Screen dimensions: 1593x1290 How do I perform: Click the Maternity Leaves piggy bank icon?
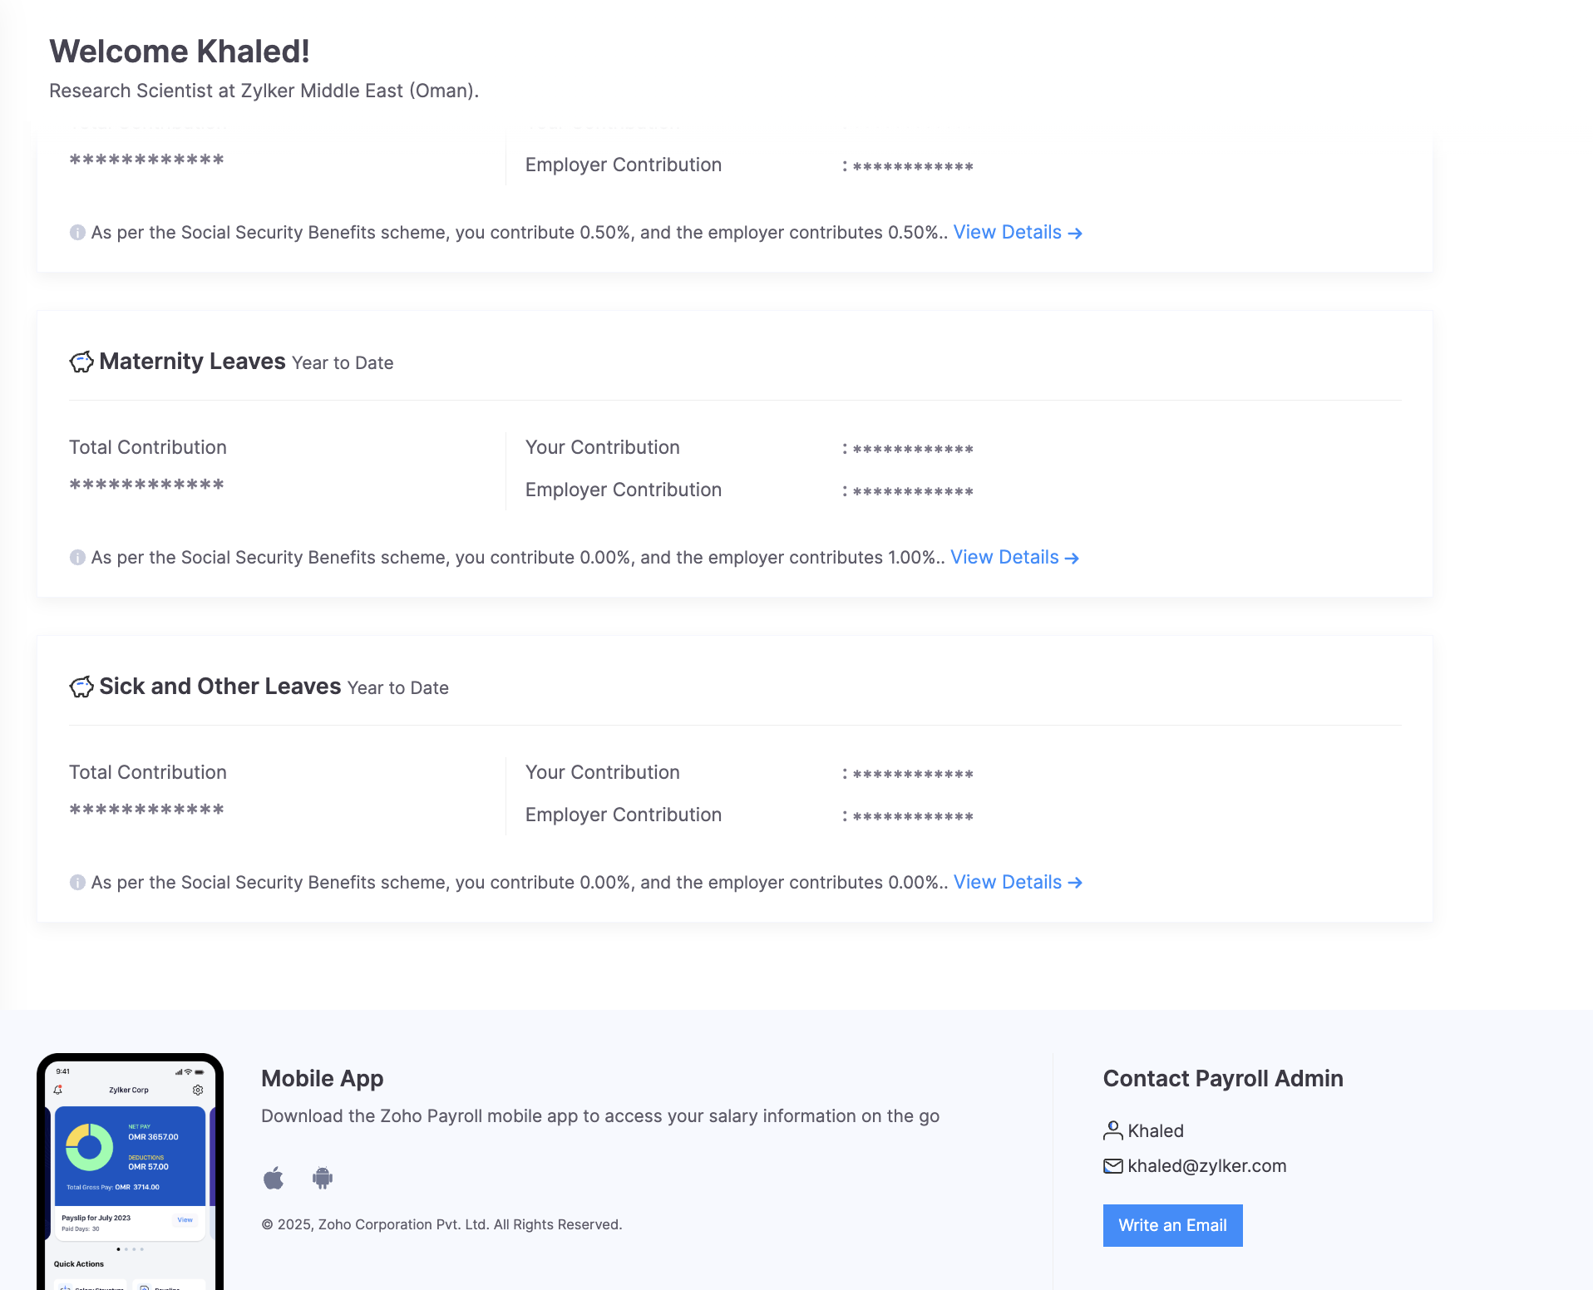[x=81, y=362]
